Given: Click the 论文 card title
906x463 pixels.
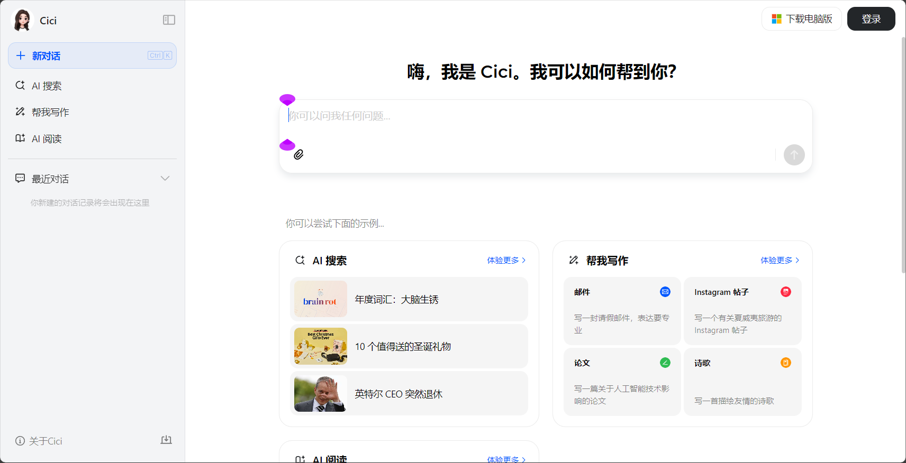Looking at the screenshot, I should 582,363.
